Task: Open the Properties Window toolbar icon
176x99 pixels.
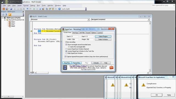Action: click(x=50, y=9)
